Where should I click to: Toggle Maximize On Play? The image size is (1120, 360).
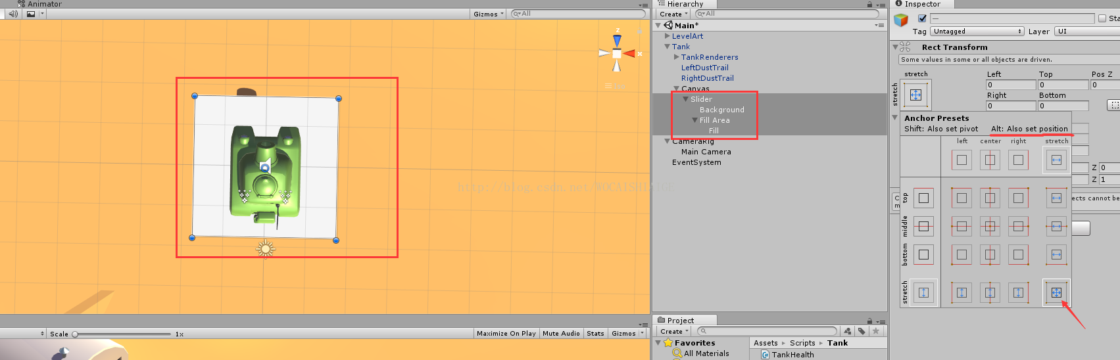(x=506, y=334)
